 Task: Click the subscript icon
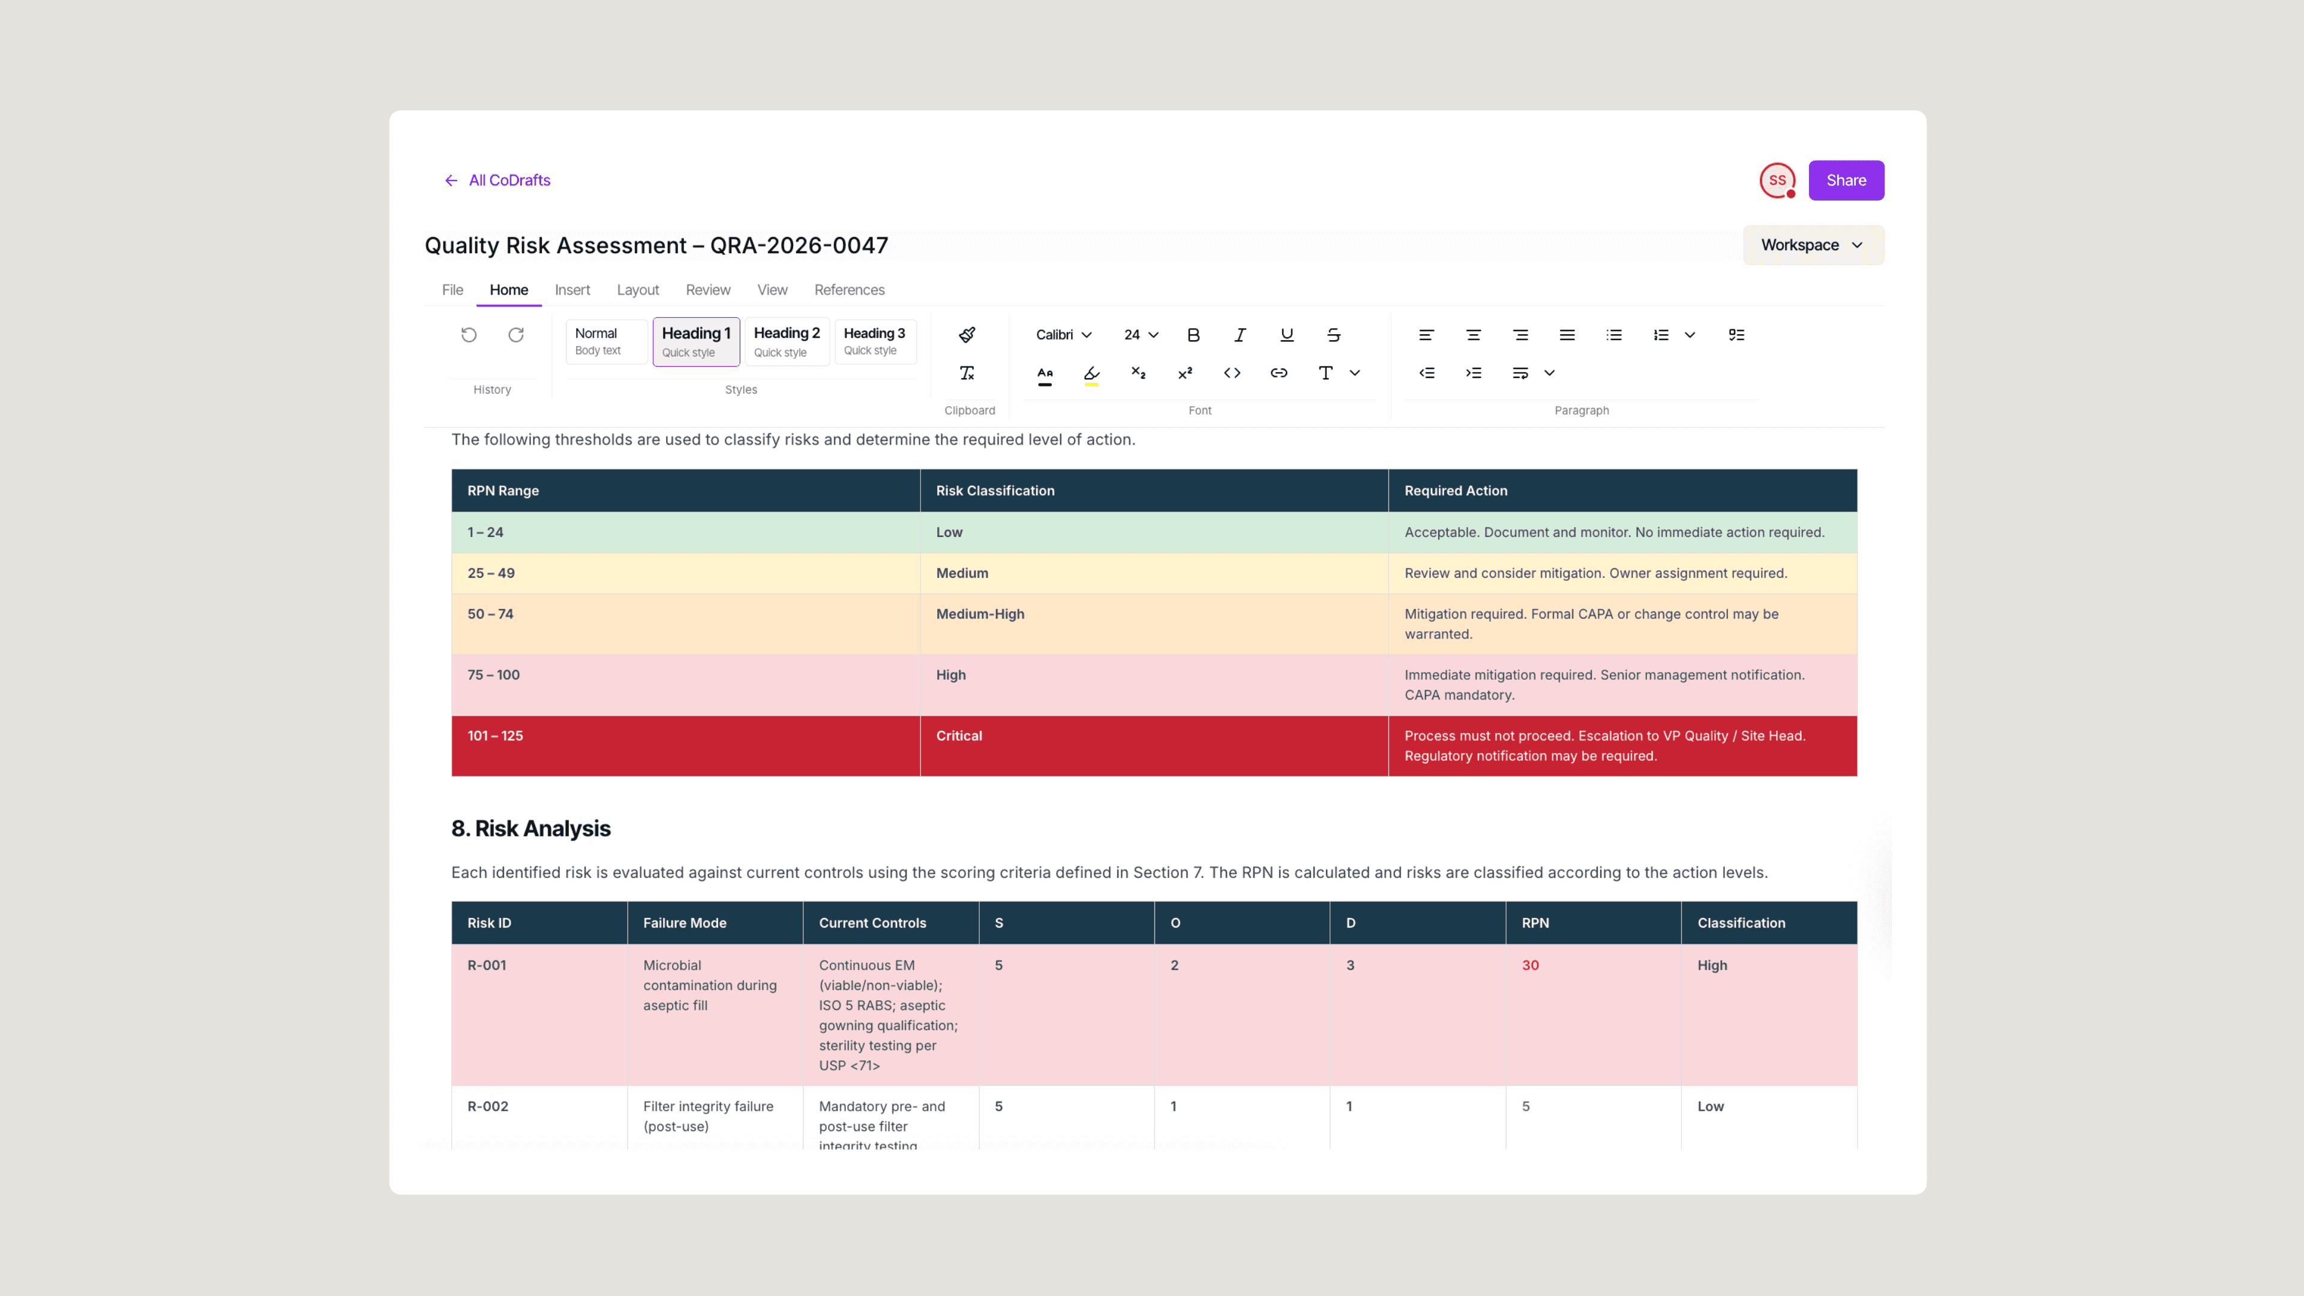point(1139,373)
